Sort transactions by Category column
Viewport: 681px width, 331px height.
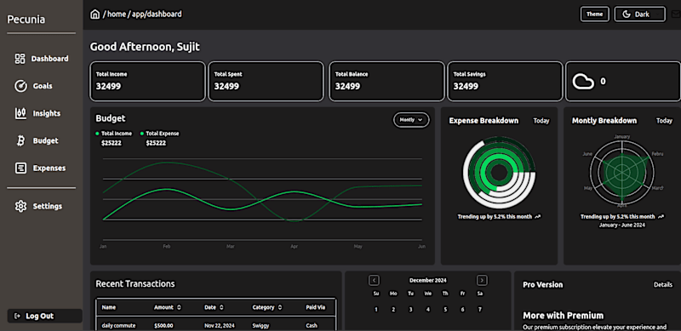coord(266,307)
